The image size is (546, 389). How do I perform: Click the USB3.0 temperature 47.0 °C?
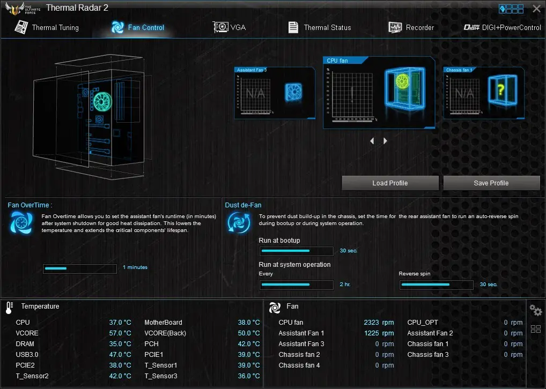[120, 355]
